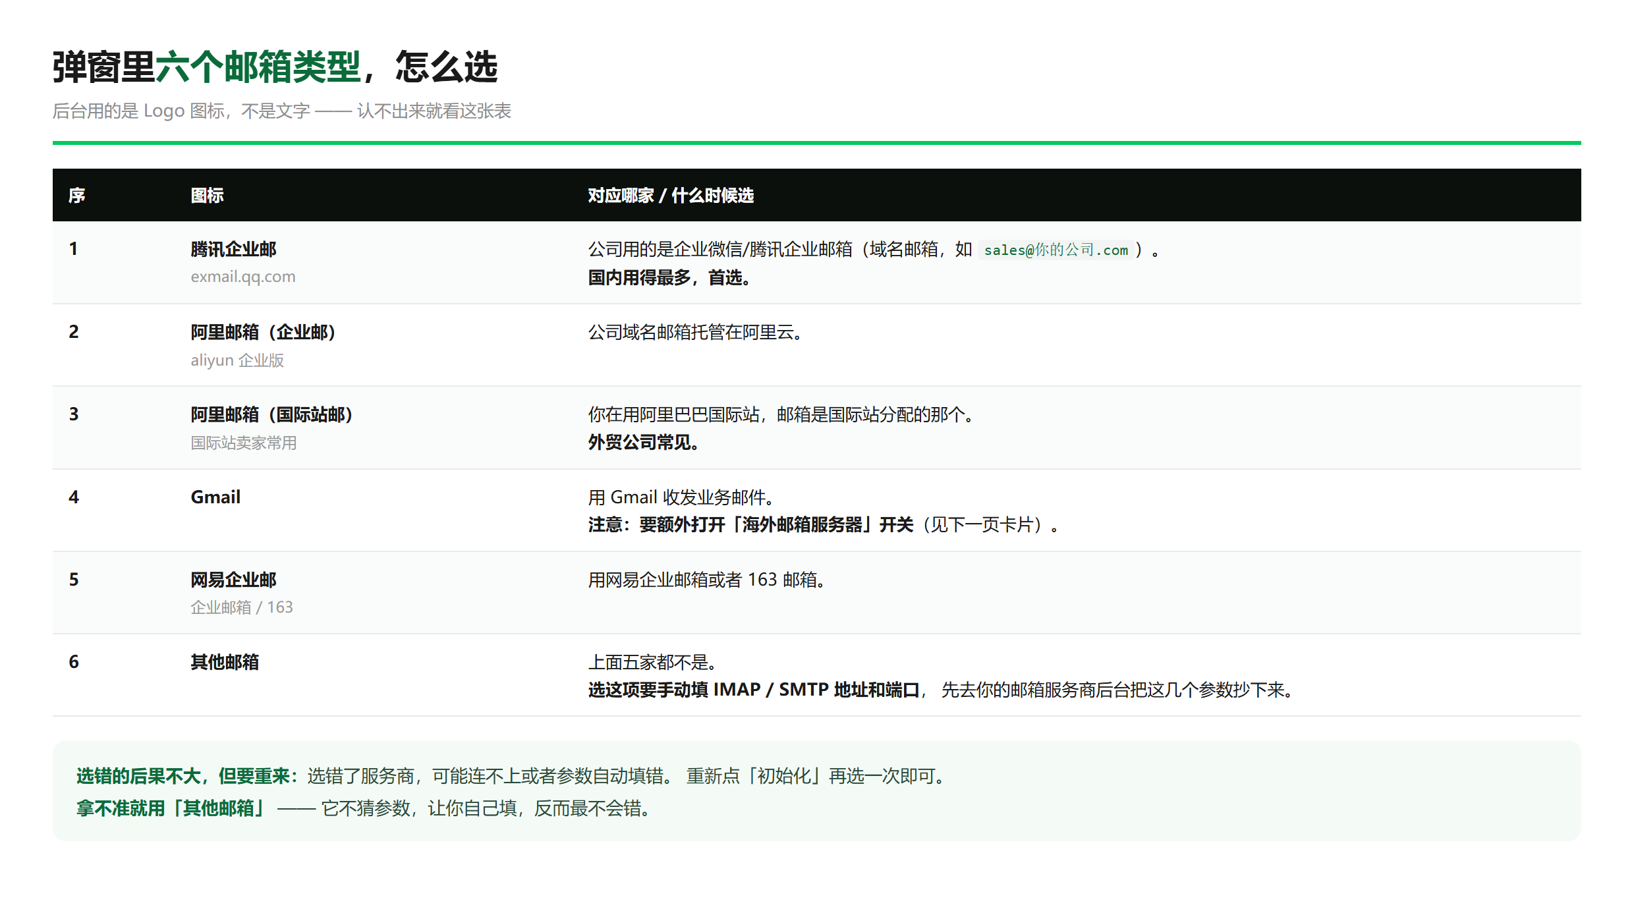Viewport: 1634px width, 913px height.
Task: Click the green text 拿不准就用「其他邮箱」
Action: coord(171,808)
